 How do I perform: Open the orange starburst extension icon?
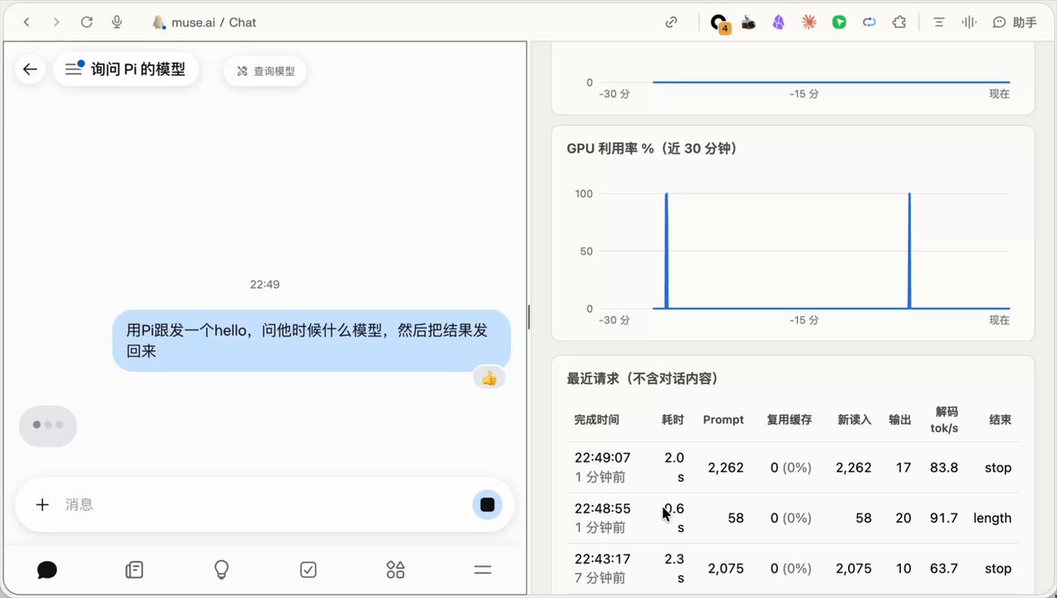tap(809, 22)
